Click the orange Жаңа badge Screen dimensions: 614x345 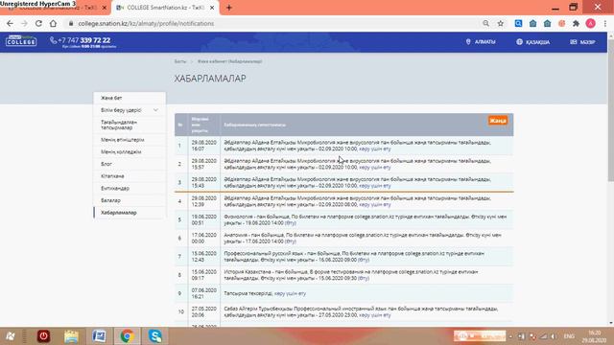(x=497, y=121)
